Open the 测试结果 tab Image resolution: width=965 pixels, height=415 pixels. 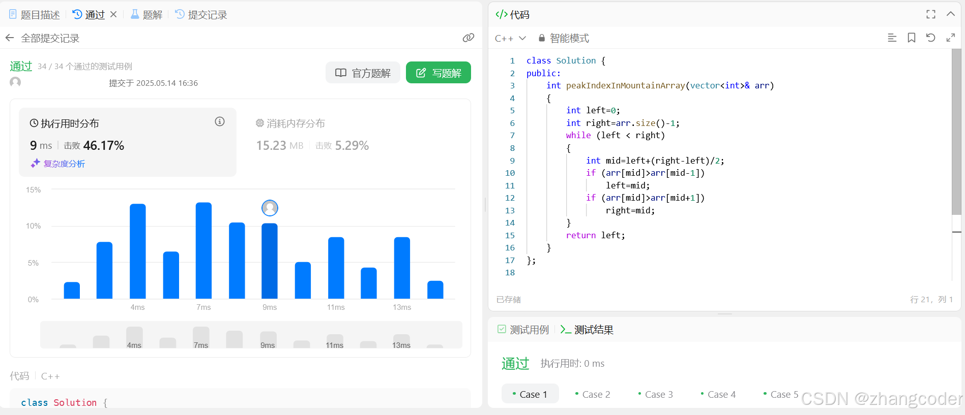[x=587, y=330]
